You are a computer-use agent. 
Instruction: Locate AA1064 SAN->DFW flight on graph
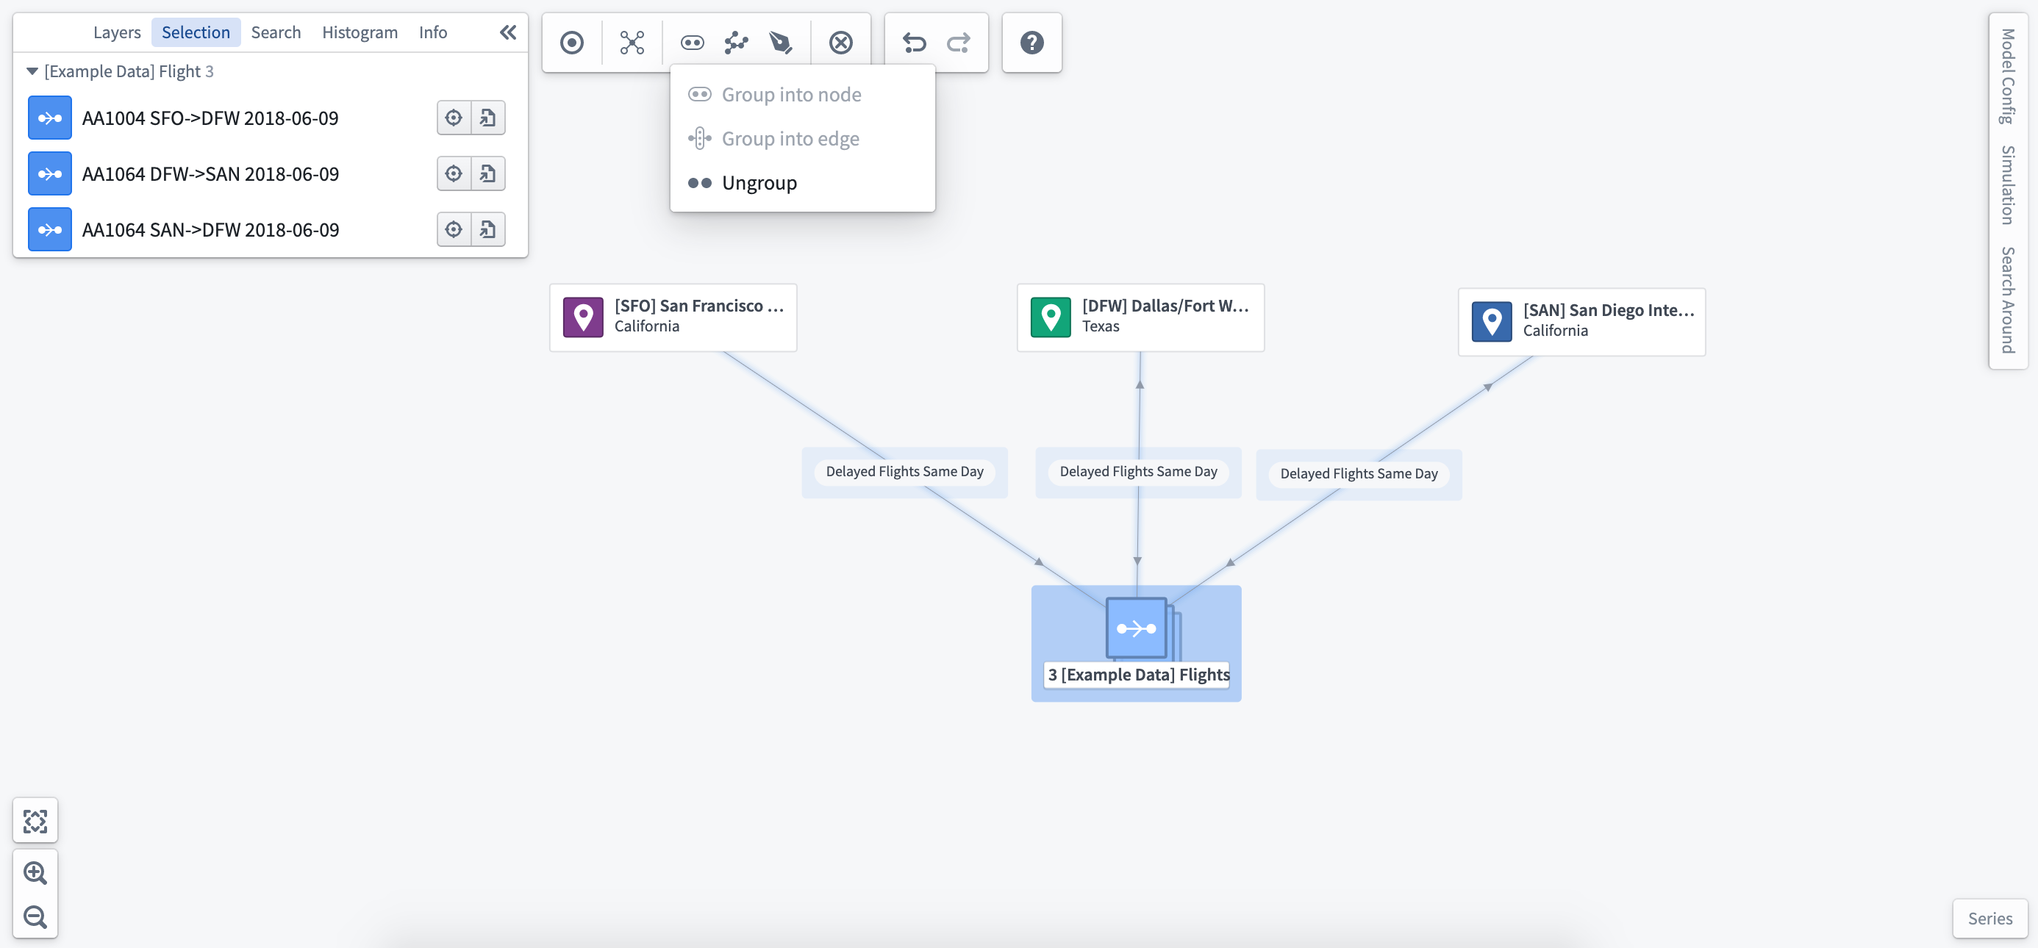[x=454, y=229]
